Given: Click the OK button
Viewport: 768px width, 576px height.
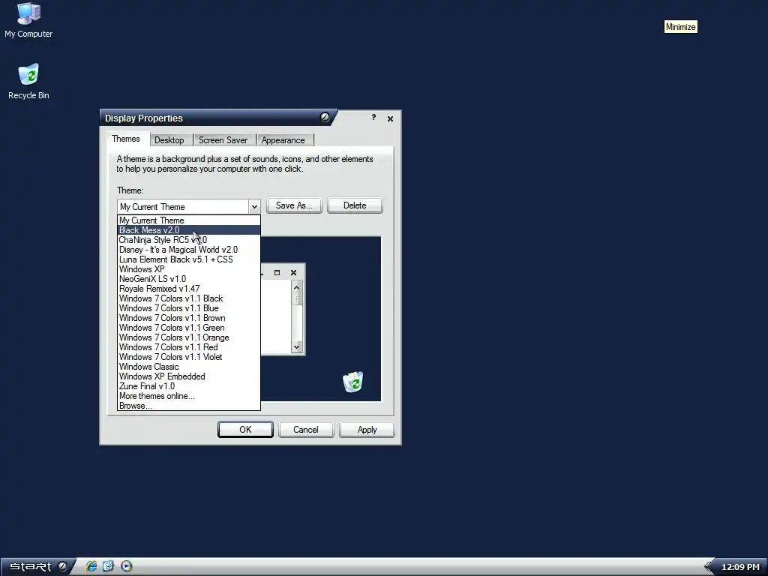Looking at the screenshot, I should [x=245, y=430].
